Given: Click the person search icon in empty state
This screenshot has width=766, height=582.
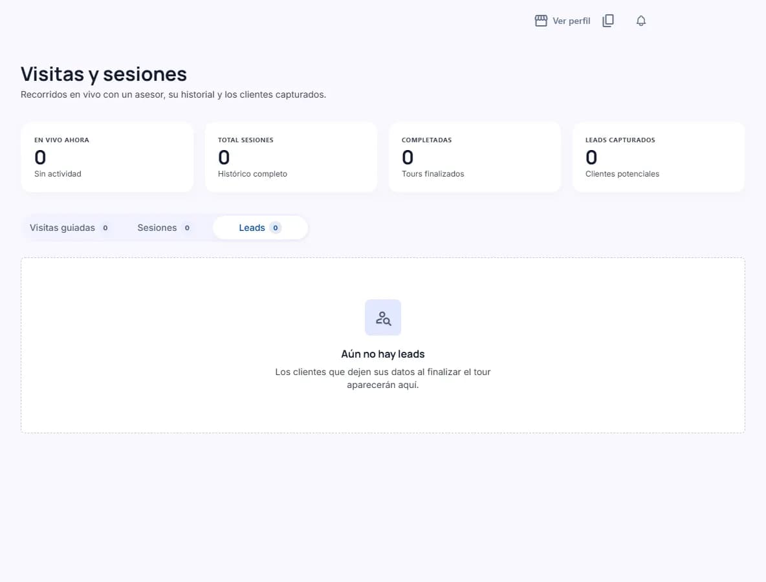Looking at the screenshot, I should point(383,318).
